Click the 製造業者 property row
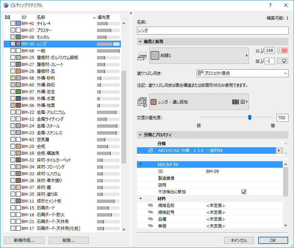Image resolution: width=294 pixels, height=248 pixels. point(210,178)
